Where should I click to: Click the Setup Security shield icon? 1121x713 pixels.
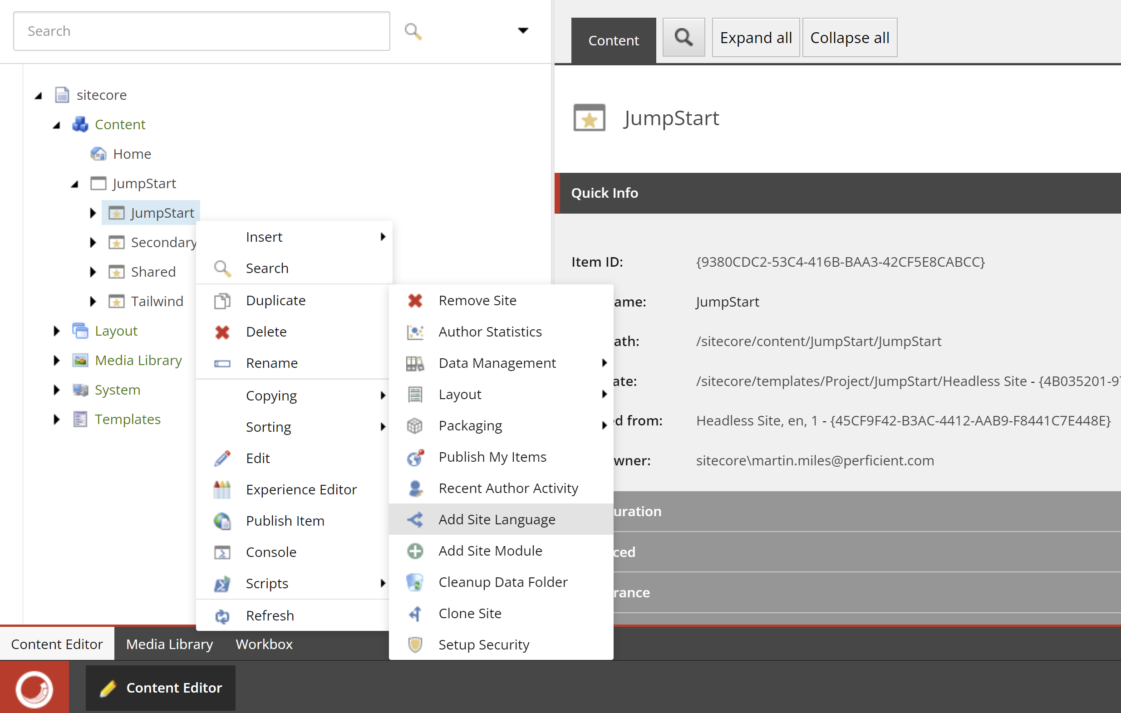[x=415, y=645]
